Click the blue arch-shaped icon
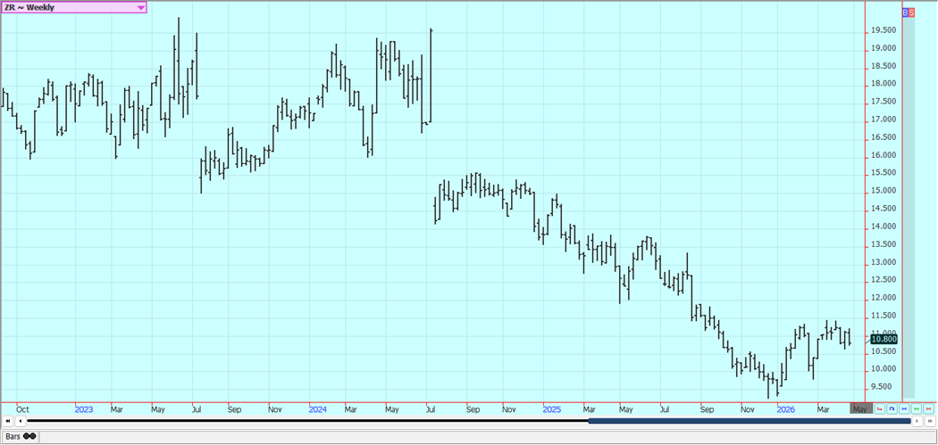This screenshot has width=938, height=445. (x=892, y=409)
